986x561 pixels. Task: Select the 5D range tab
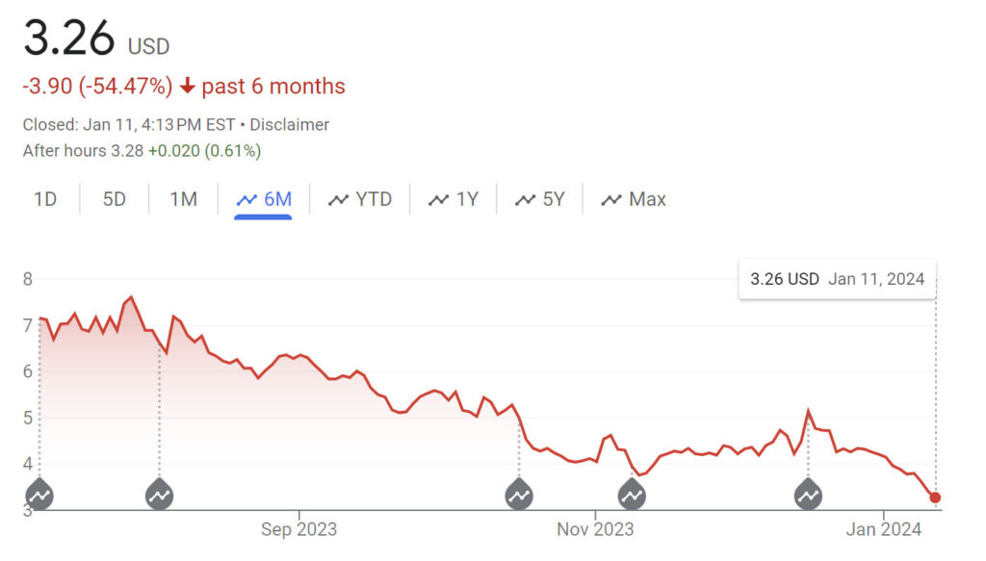114,198
